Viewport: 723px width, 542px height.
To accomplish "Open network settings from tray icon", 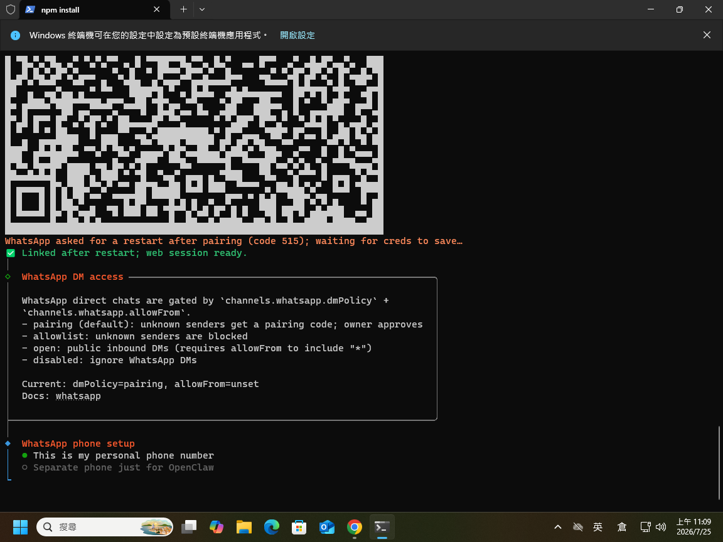I will (x=646, y=527).
